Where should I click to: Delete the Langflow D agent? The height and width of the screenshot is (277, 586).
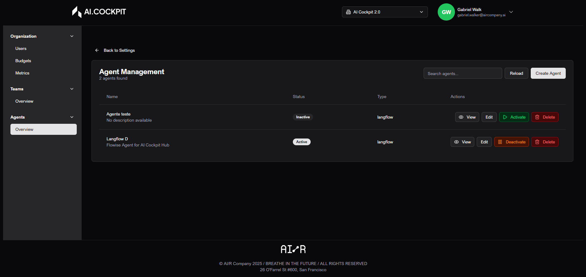point(545,142)
